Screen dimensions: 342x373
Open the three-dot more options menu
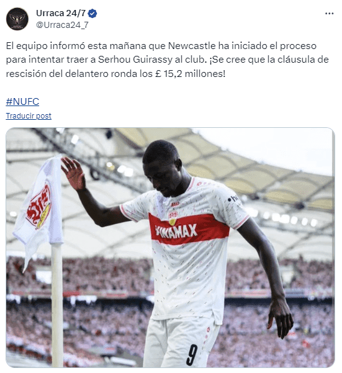coord(329,14)
